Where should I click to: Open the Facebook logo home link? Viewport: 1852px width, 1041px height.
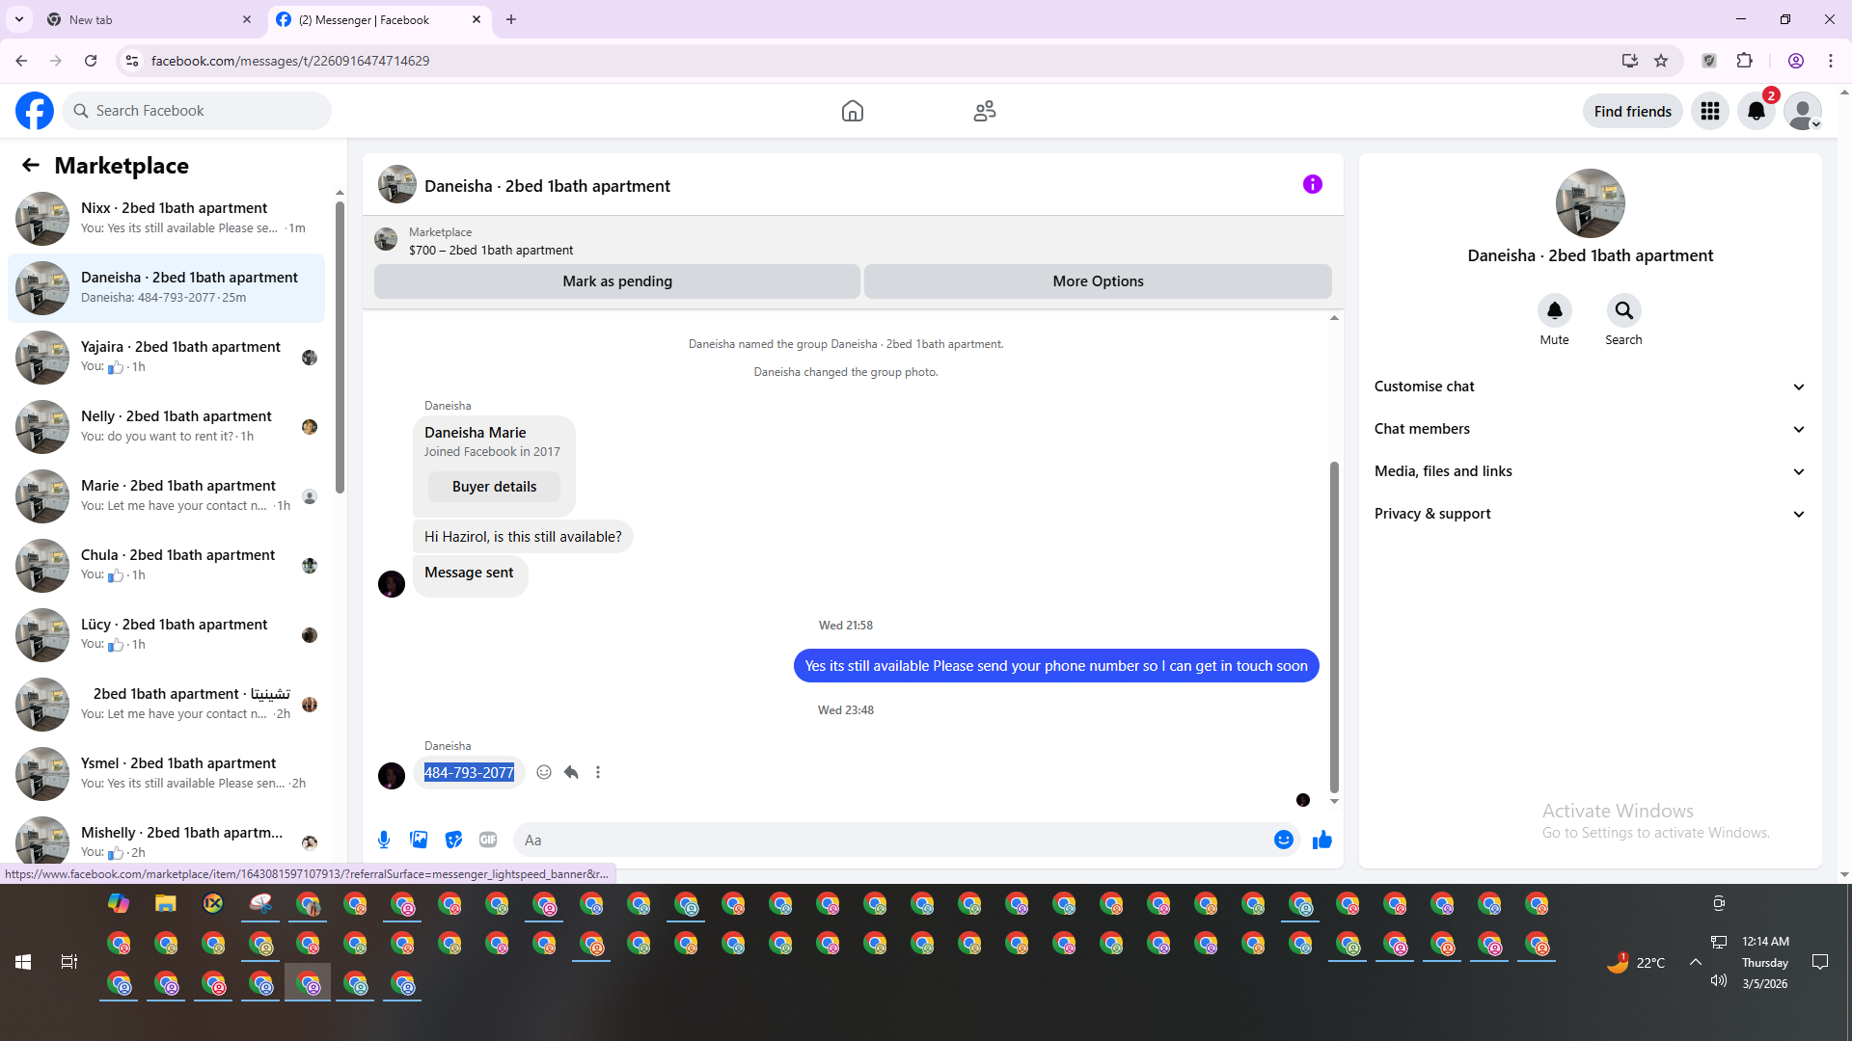pyautogui.click(x=35, y=111)
